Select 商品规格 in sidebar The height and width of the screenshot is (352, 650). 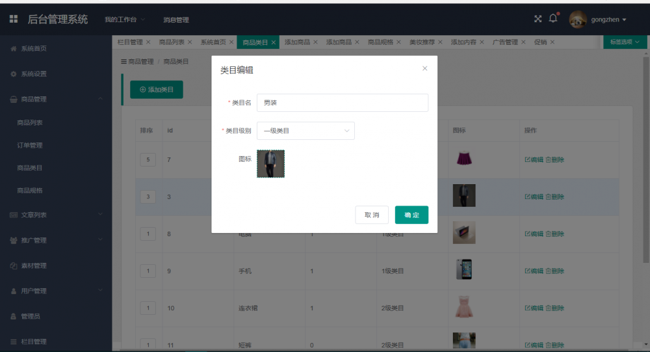click(x=30, y=191)
